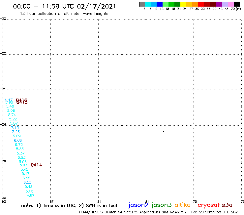Choose the yellow swatch in the color bar
The width and height of the screenshot is (244, 215).
183,4
